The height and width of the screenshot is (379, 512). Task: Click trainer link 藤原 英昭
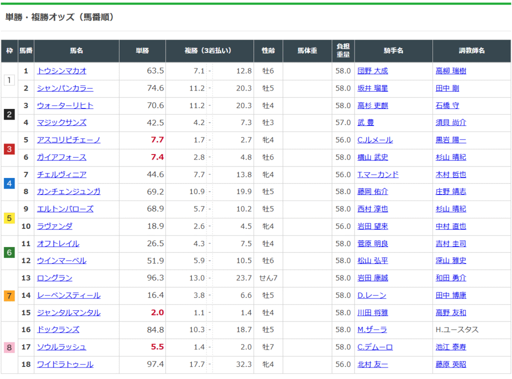(x=450, y=364)
